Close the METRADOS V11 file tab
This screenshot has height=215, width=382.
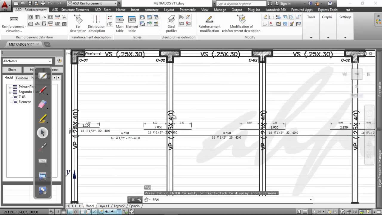tap(38, 44)
